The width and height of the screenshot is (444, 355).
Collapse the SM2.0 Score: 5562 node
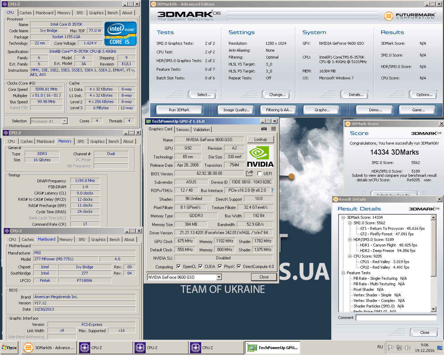350,223
